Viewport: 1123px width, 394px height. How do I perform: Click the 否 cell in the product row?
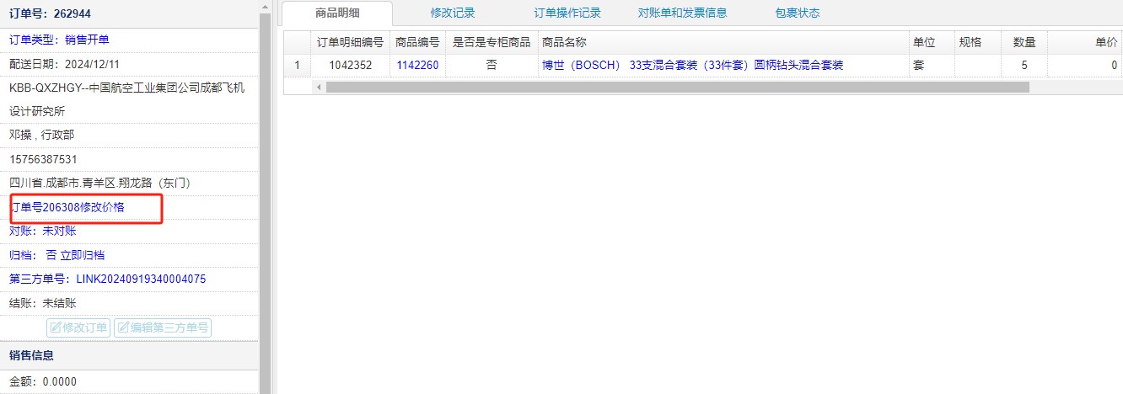pos(492,65)
